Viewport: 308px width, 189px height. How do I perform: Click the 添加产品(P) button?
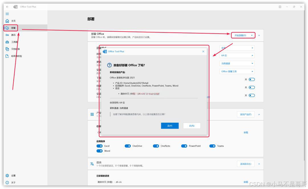246,114
